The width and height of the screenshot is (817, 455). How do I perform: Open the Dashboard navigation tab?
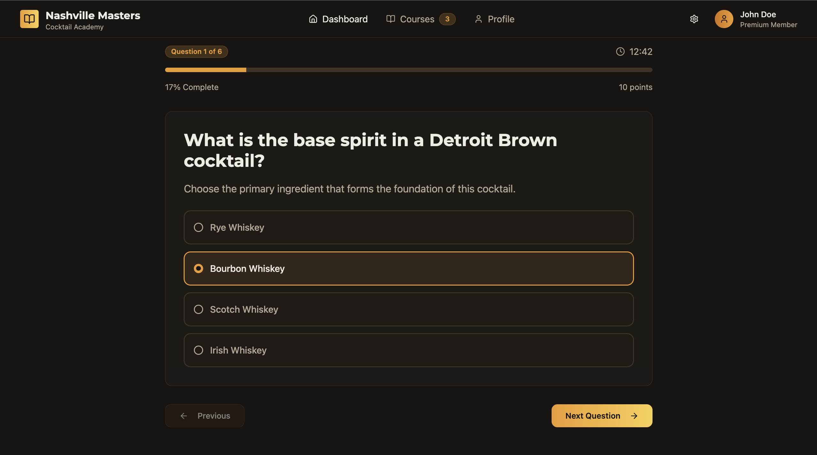point(338,19)
